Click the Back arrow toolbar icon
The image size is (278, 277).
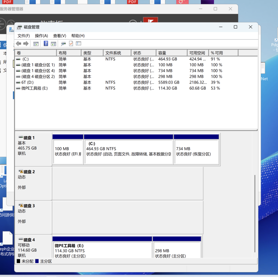18,44
